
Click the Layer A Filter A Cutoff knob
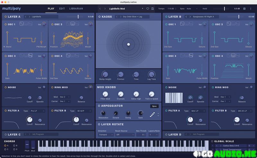coord(30,119)
